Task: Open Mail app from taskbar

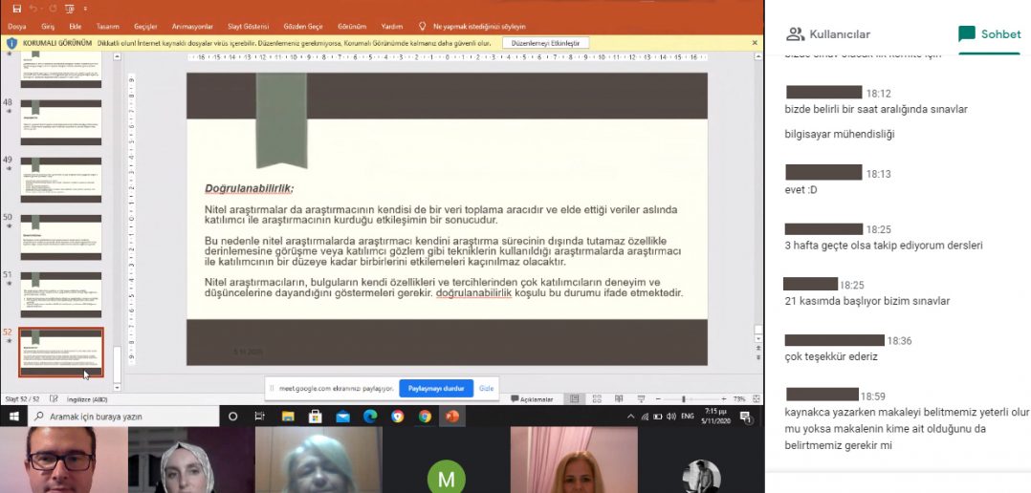Action: (342, 417)
